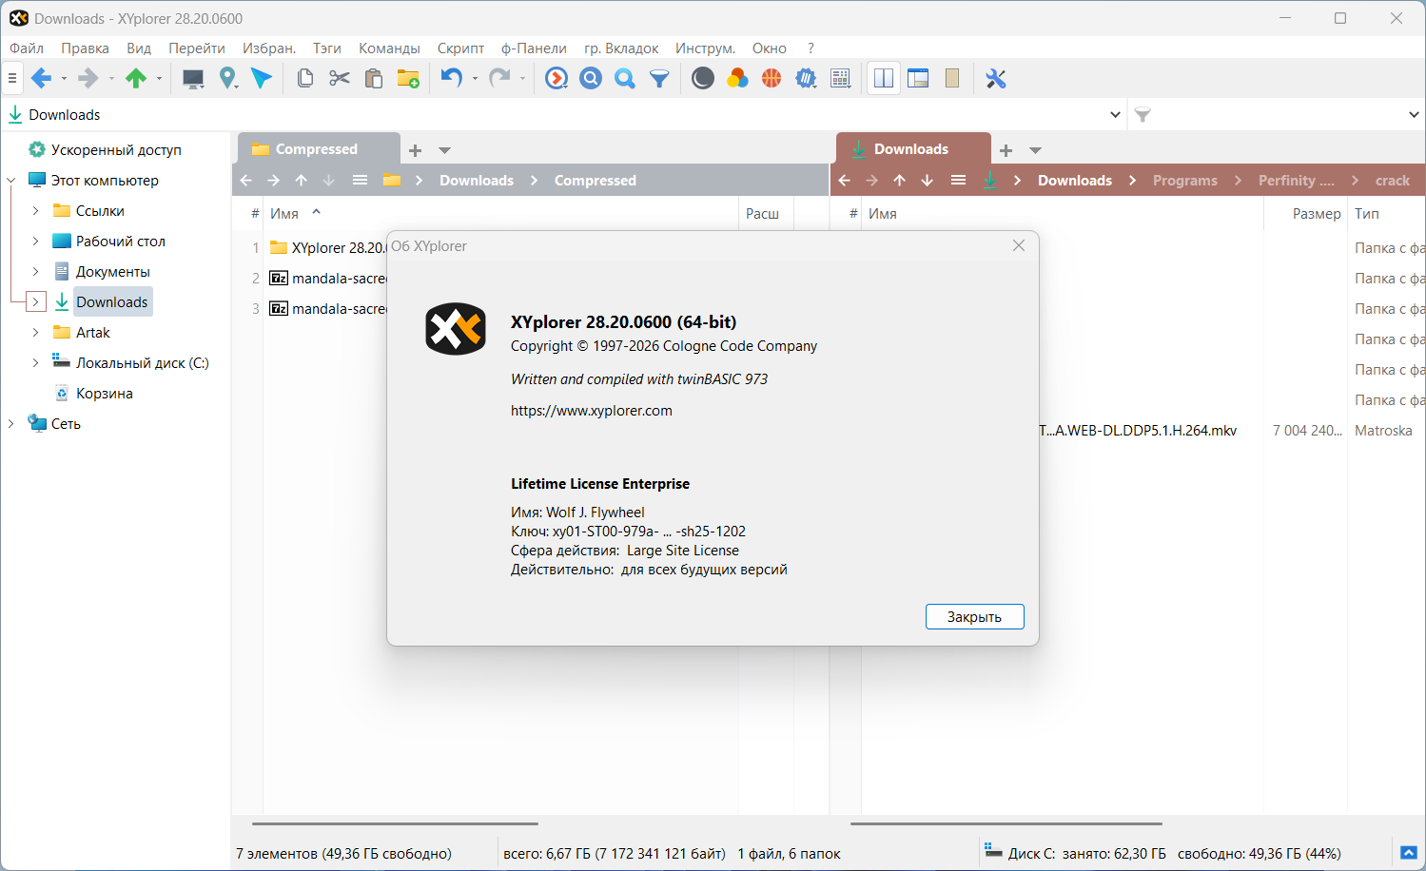
Task: Click the blue gear badge toolbar icon
Action: pyautogui.click(x=806, y=79)
